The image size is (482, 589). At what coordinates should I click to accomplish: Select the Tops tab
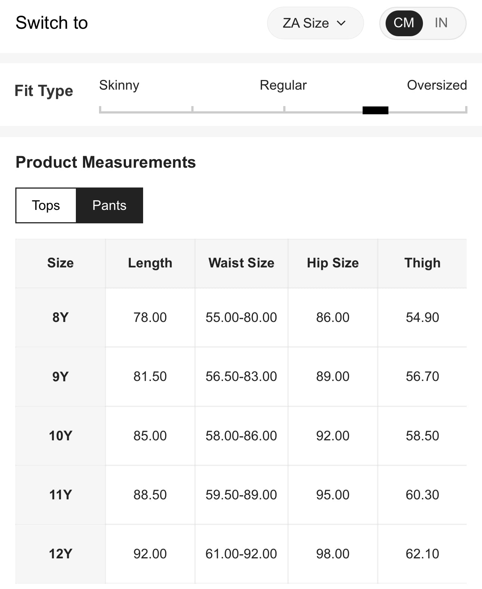(x=46, y=205)
